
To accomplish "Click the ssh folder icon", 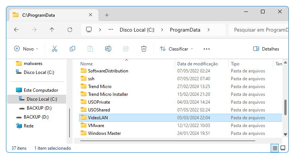I will [x=83, y=78].
